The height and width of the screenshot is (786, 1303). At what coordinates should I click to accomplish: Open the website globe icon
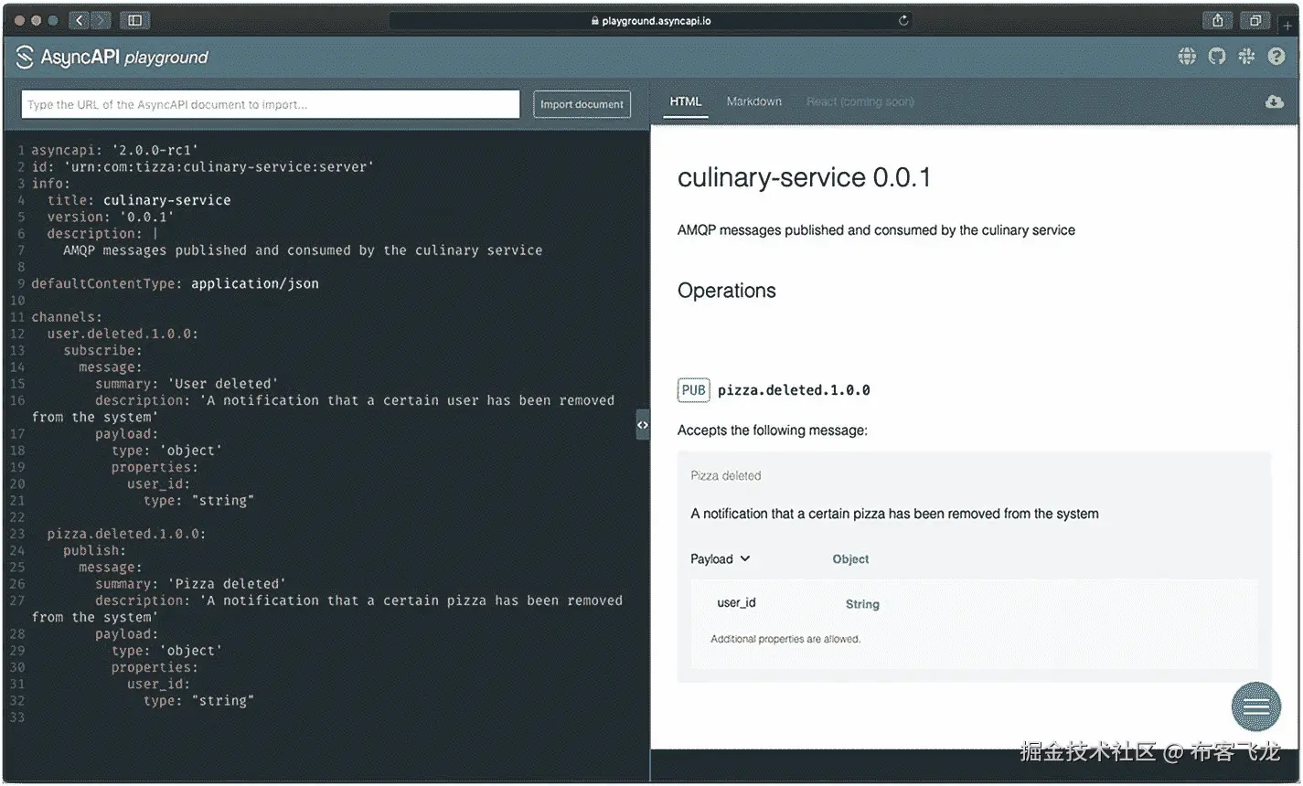(x=1187, y=57)
